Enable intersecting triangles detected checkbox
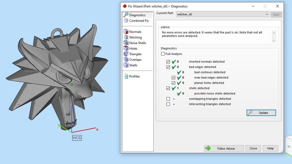Image resolution: width=292 pixels, height=164 pixels. (168, 104)
